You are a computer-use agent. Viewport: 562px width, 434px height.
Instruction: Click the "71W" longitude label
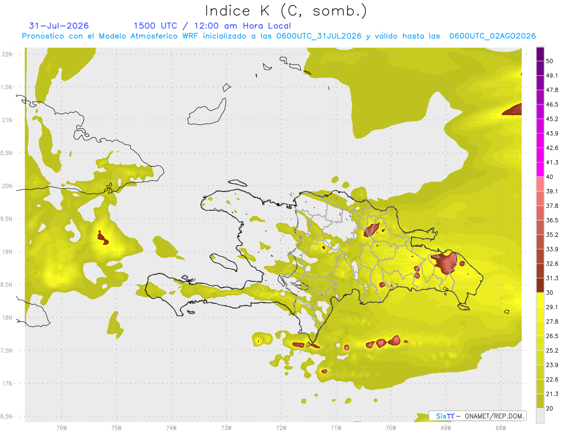pos(336,428)
